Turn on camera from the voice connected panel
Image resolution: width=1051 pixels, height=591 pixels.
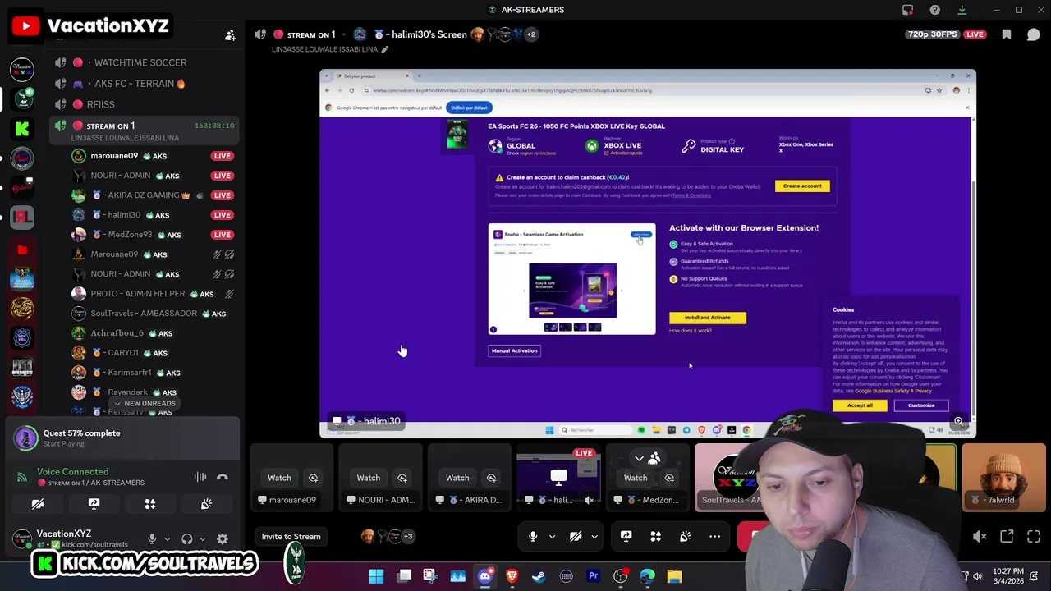tap(38, 504)
